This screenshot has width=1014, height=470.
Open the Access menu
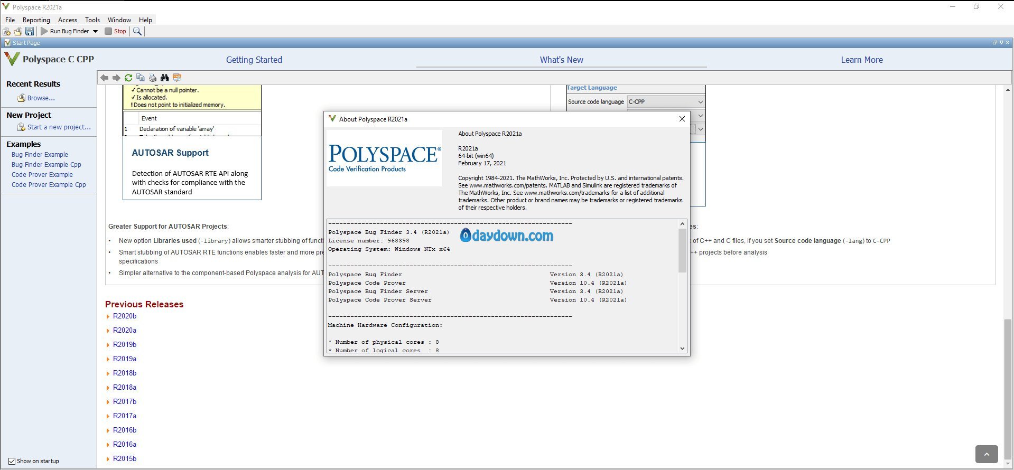[x=68, y=20]
